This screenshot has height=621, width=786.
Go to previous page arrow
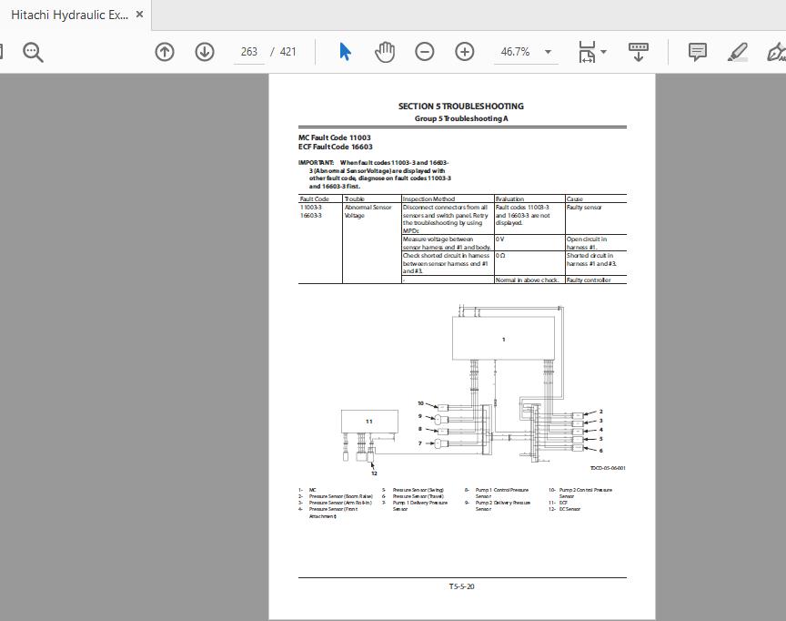pyautogui.click(x=165, y=52)
